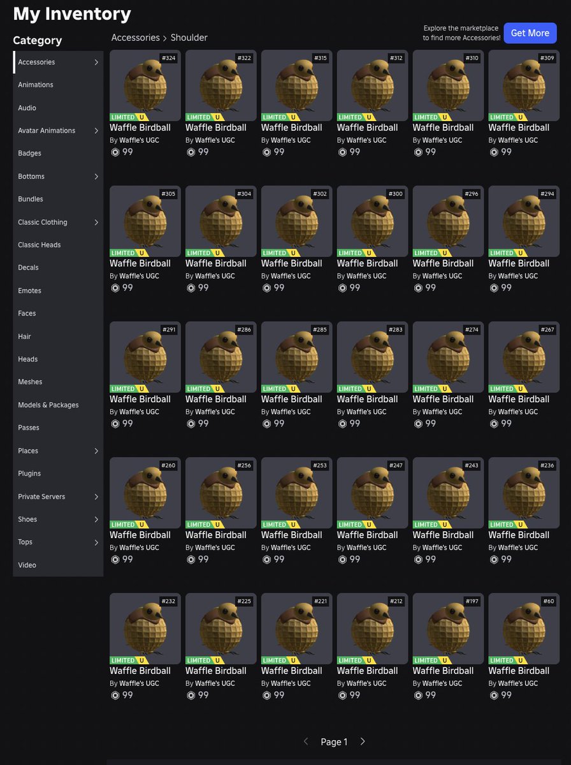Viewport: 571px width, 765px height.
Task: Select the Plugins category
Action: (x=58, y=474)
